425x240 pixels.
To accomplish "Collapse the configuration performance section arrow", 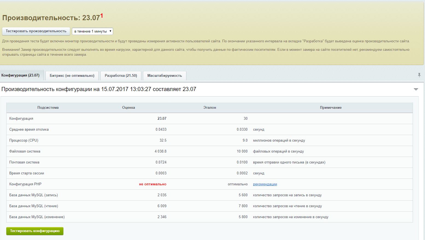I will coord(416,89).
